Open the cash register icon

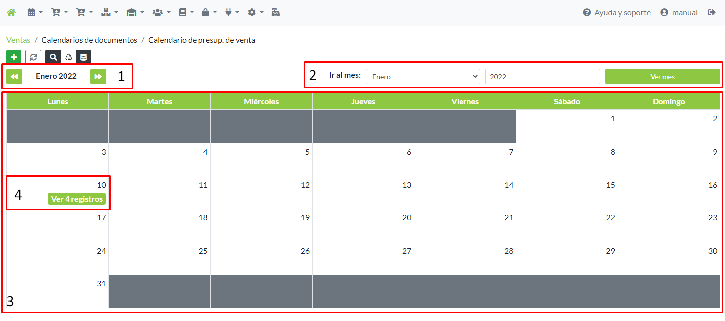tap(276, 12)
